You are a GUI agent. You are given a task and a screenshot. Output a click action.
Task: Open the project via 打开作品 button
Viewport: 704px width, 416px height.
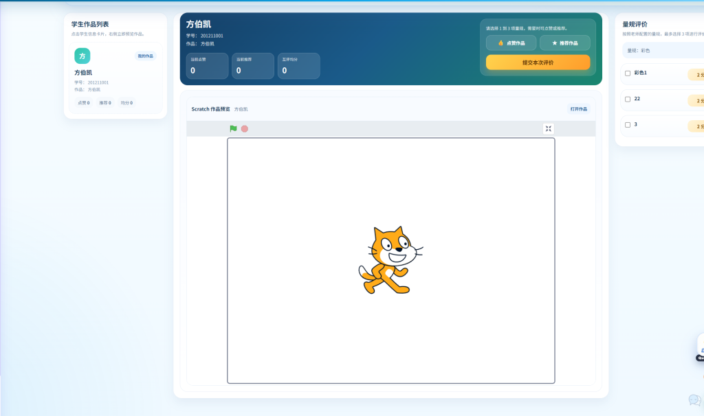pyautogui.click(x=578, y=109)
